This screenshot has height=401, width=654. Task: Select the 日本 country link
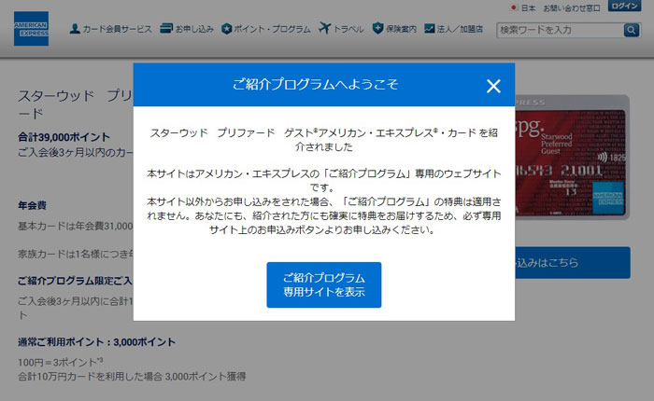tap(528, 7)
